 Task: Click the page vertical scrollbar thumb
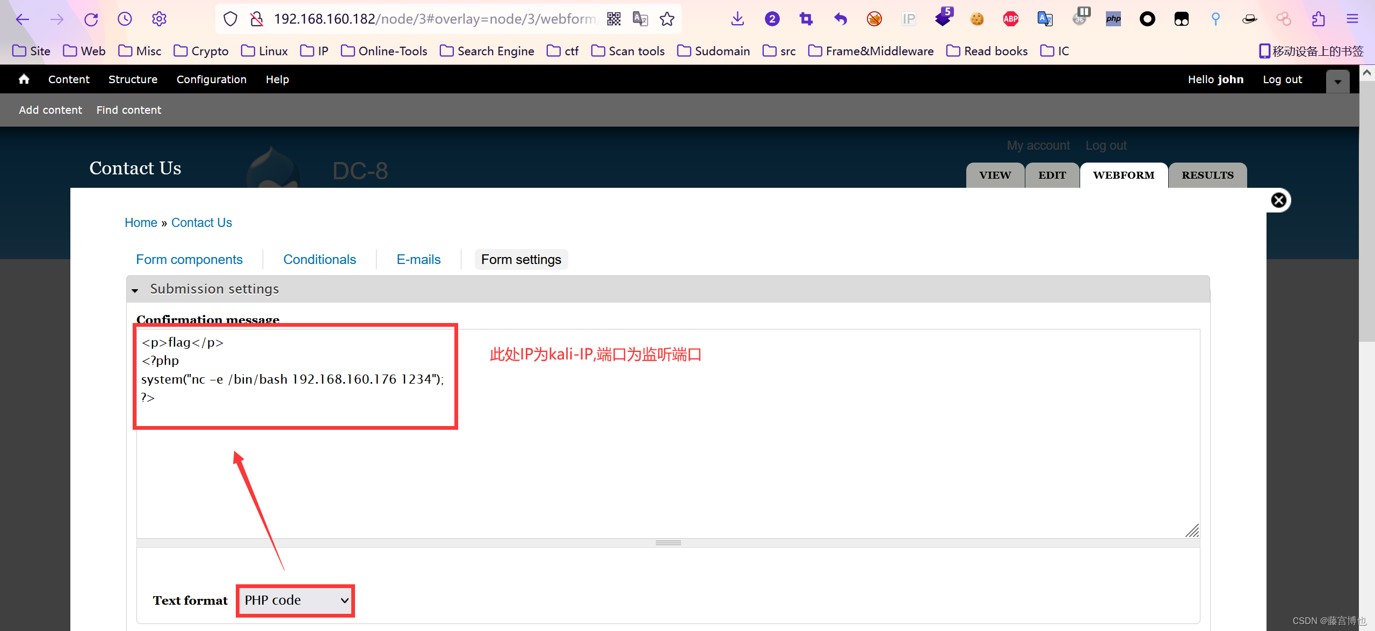(x=1367, y=210)
